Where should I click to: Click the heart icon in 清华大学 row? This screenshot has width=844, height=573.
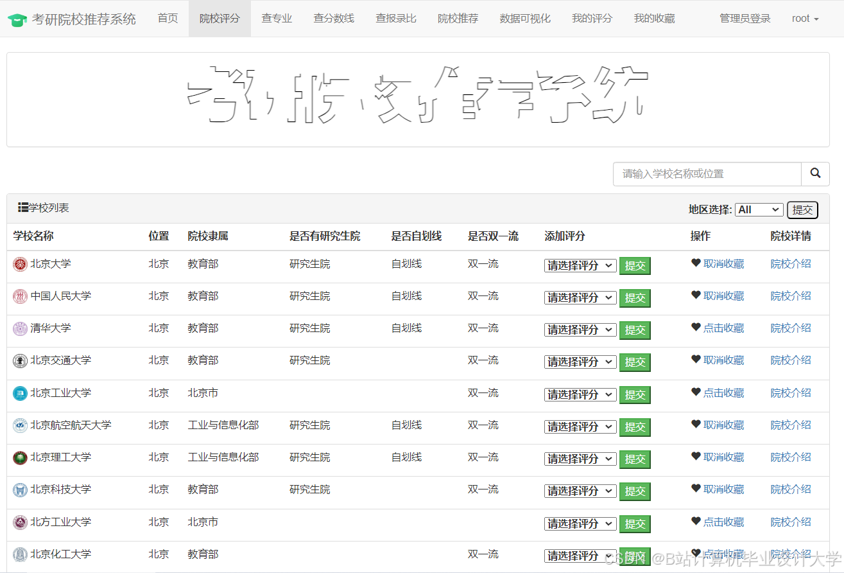coord(696,327)
